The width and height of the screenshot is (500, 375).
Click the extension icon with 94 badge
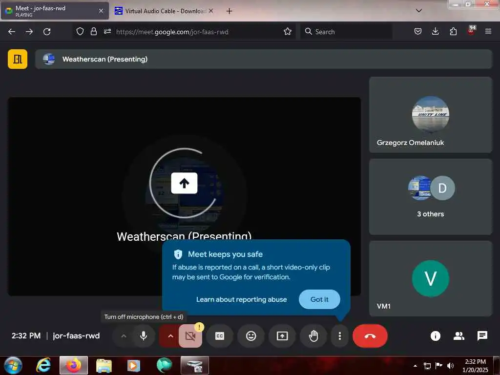pos(471,31)
